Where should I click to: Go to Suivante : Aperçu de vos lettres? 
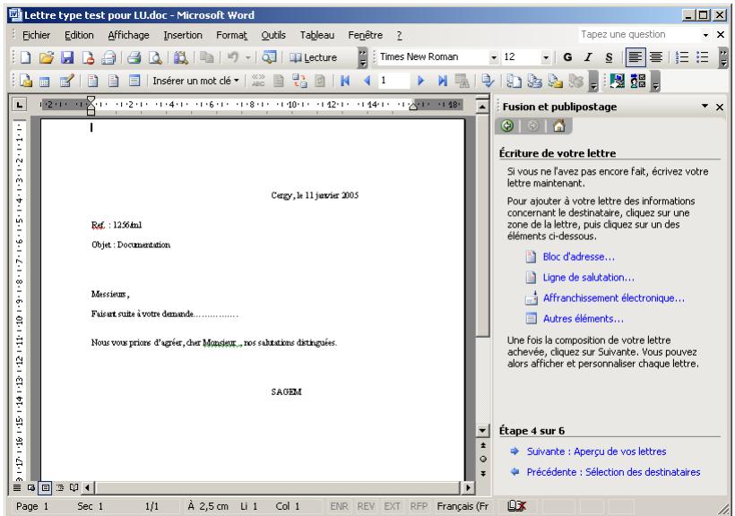[596, 451]
